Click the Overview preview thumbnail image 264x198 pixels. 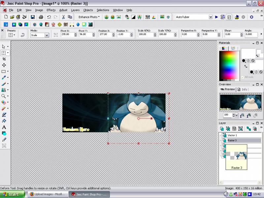click(x=241, y=102)
